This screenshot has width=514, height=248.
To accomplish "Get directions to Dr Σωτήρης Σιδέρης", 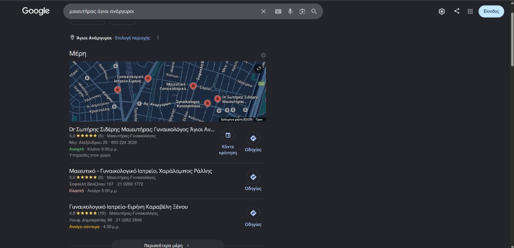I will (x=253, y=143).
